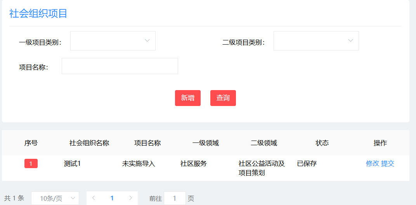Click the 测试1 organization name cell
The image size is (416, 205).
tap(72, 163)
